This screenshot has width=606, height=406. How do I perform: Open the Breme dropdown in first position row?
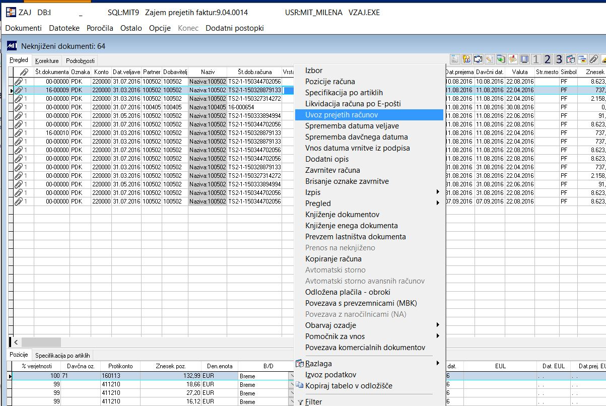click(290, 376)
